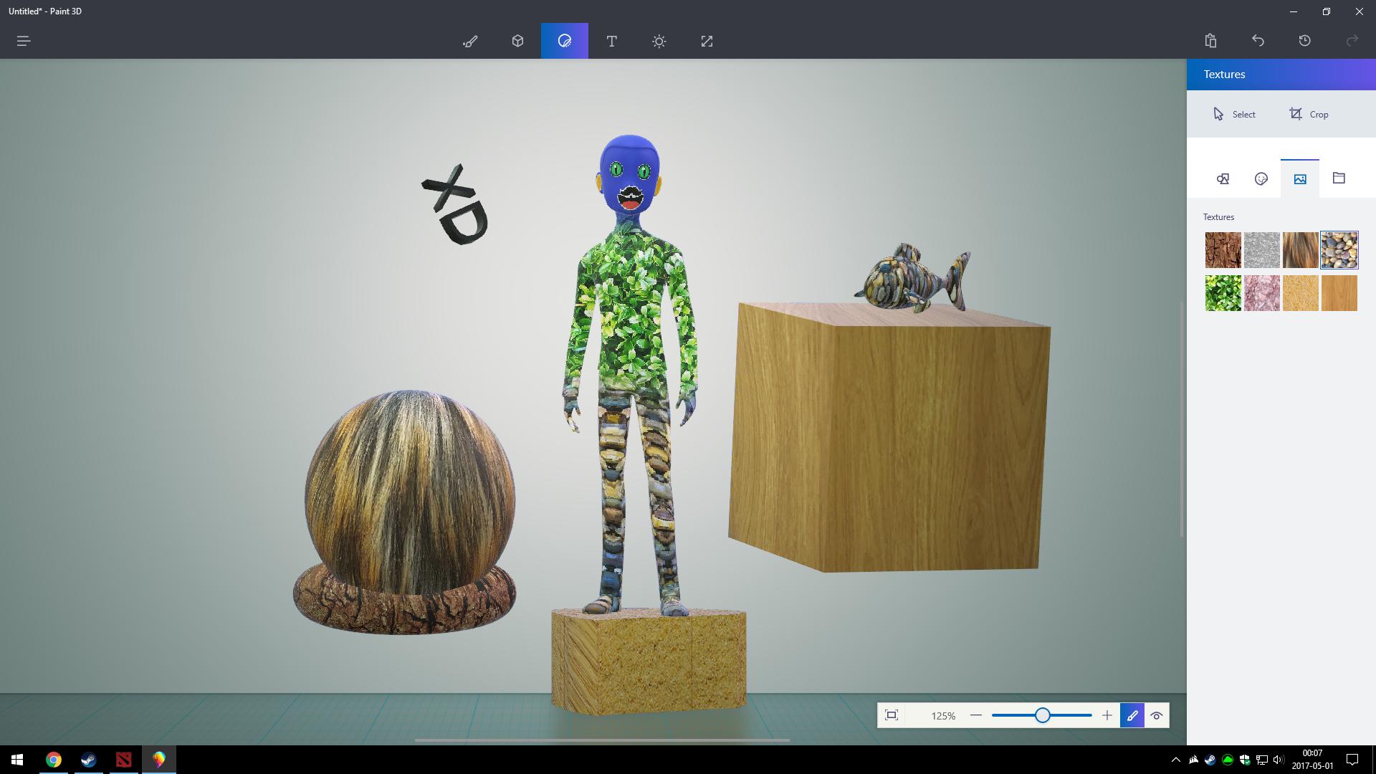1376x774 pixels.
Task: Click the zoom in plus button
Action: click(x=1107, y=715)
